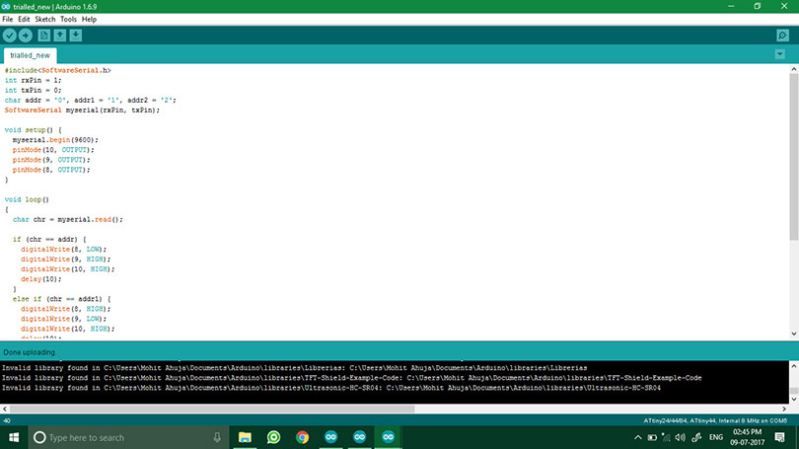Click the volume speaker icon
Screen dimensions: 799x449
(681, 438)
